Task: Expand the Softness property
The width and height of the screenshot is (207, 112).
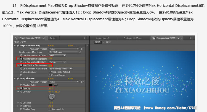Action: click(18, 106)
